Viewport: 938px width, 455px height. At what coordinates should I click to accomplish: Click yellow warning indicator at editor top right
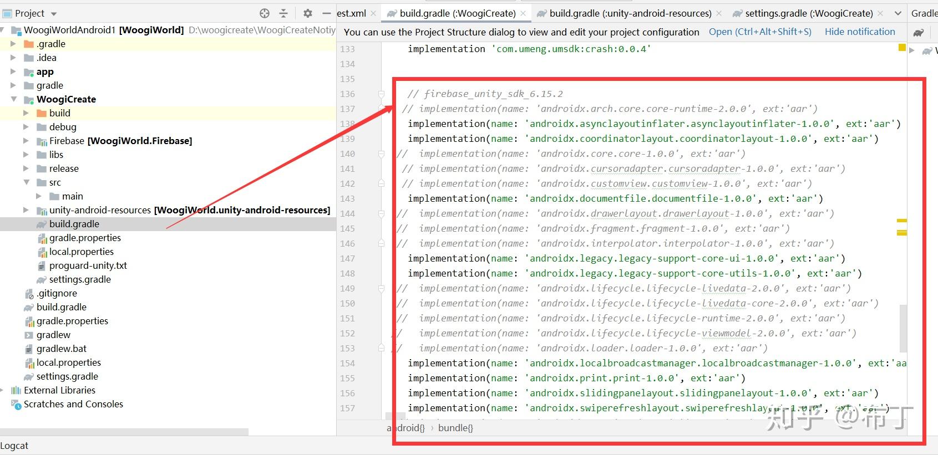(x=902, y=48)
